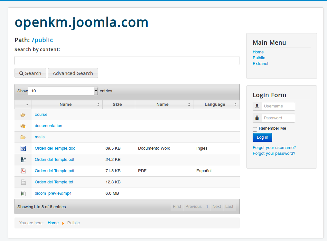Click the text file icon for Orden del Temple.txt

pyautogui.click(x=23, y=182)
